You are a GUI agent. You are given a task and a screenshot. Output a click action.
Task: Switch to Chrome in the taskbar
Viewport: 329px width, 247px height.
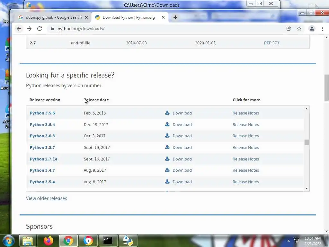[68, 241]
